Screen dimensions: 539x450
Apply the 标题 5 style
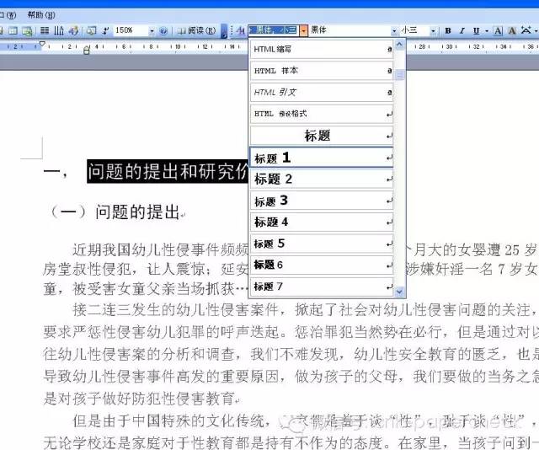click(x=322, y=244)
